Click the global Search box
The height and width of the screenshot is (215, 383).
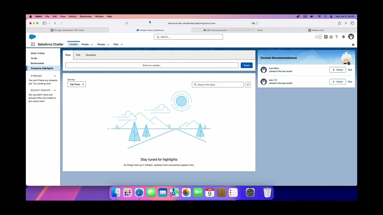[188, 37]
